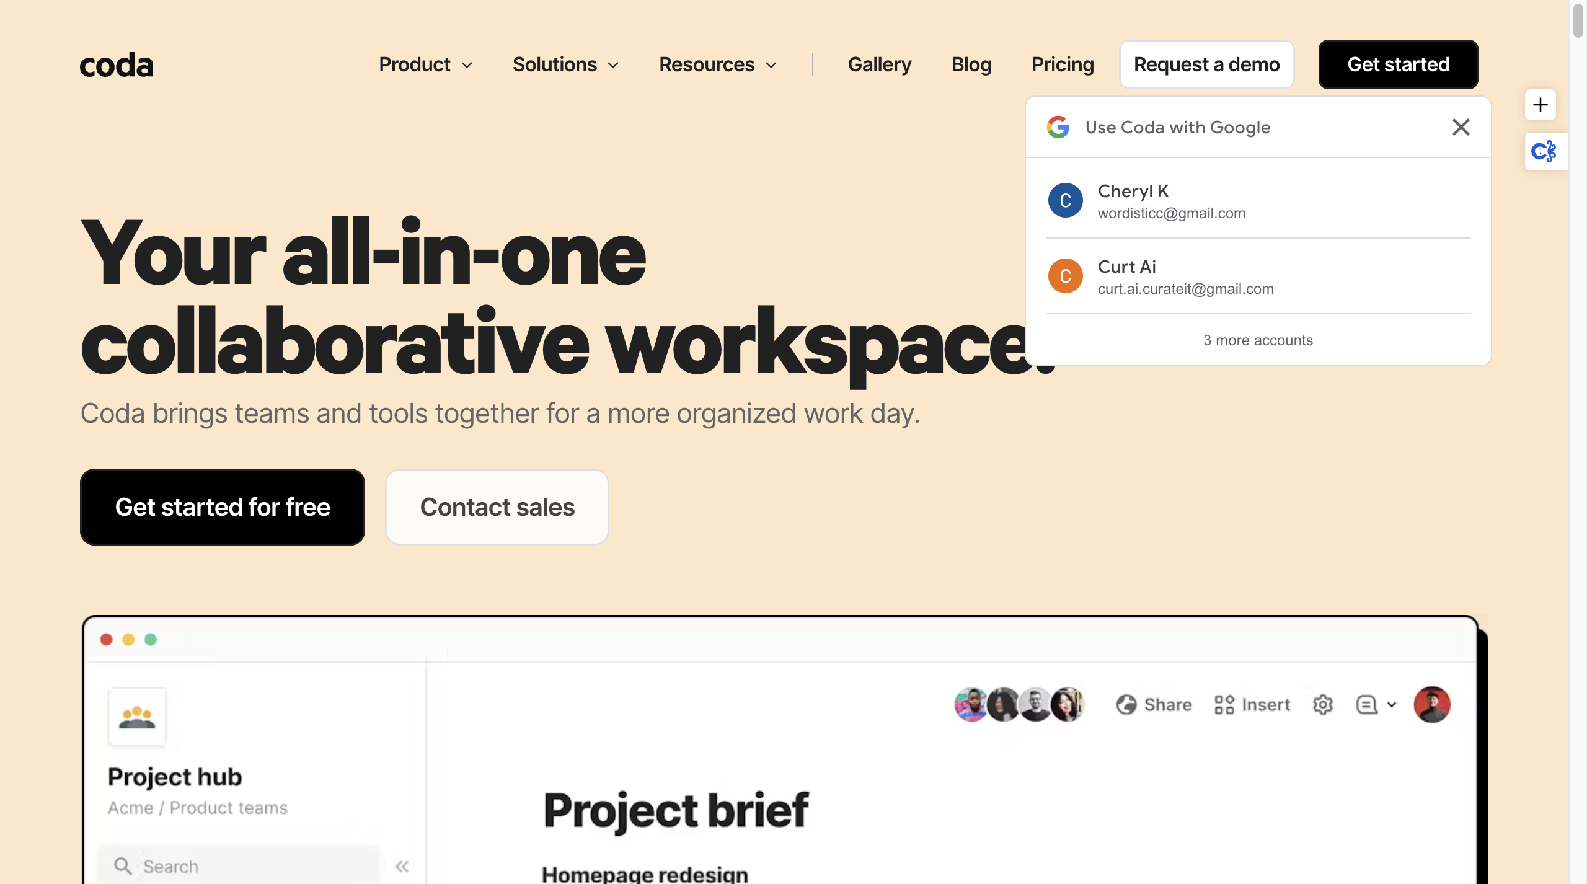Image resolution: width=1587 pixels, height=884 pixels.
Task: Open the Blog page
Action: (x=971, y=64)
